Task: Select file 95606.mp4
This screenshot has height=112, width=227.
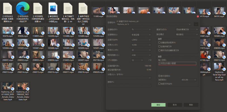Action: point(23,32)
